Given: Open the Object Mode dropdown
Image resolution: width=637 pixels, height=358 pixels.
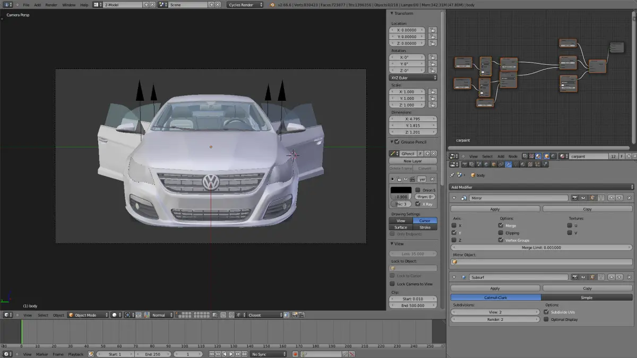Looking at the screenshot, I should [87, 315].
